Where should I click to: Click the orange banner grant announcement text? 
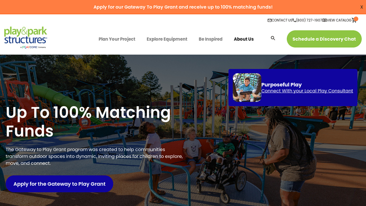pos(183,7)
